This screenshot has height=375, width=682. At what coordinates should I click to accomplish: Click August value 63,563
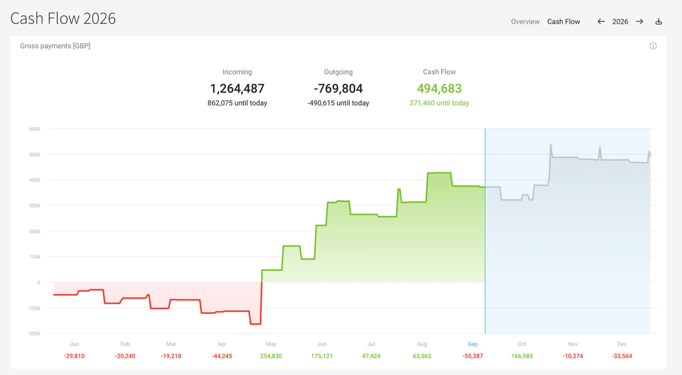[422, 356]
